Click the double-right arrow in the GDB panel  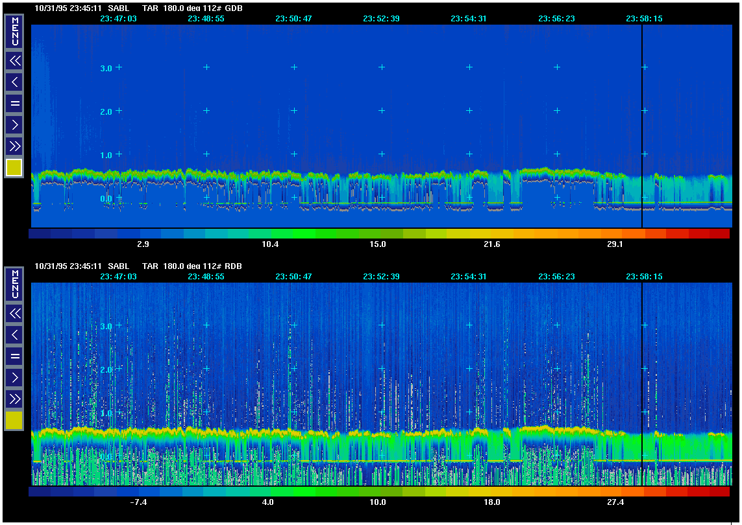14,146
